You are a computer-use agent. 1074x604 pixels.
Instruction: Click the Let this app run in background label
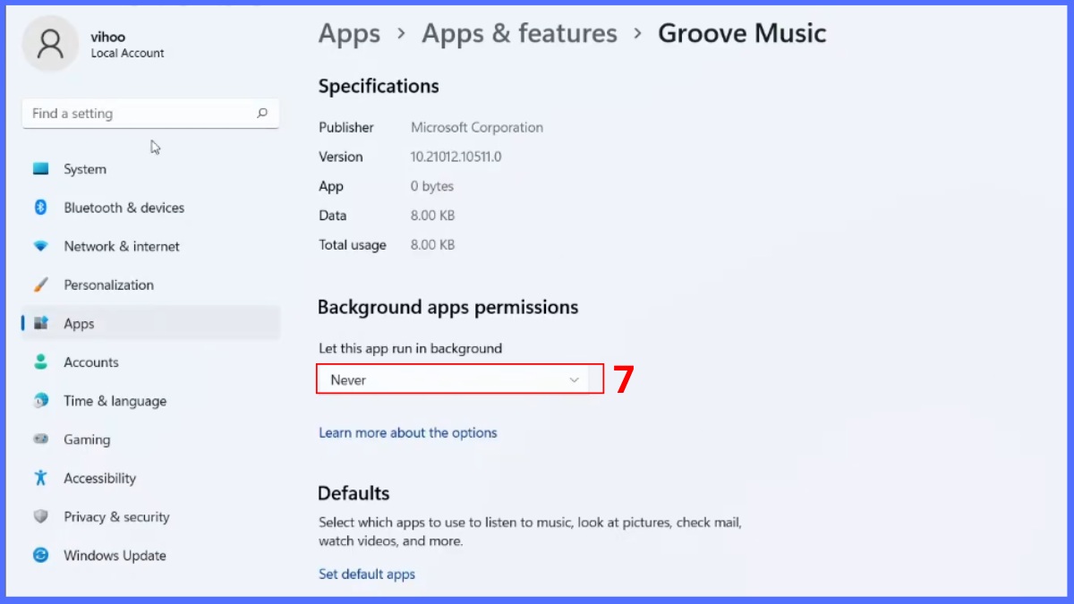pos(410,348)
